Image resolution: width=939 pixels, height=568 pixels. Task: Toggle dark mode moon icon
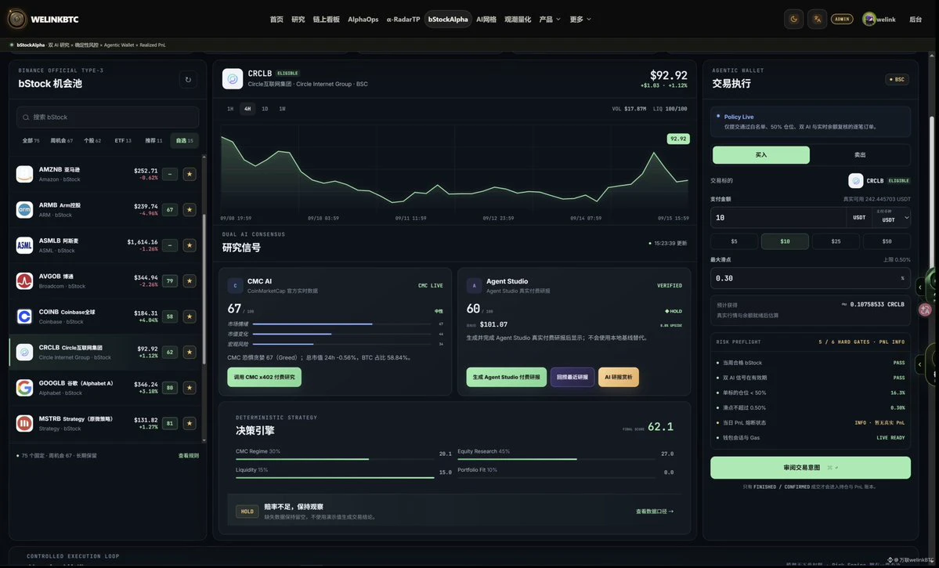point(794,19)
